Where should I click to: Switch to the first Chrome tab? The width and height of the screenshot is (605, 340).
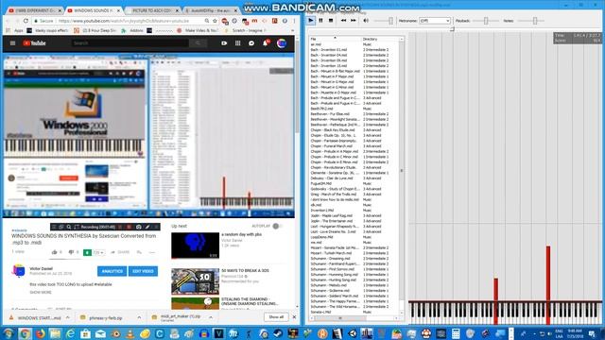(x=35, y=10)
